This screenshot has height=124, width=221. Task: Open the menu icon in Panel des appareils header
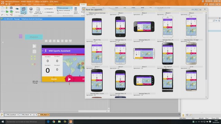pos(200,10)
